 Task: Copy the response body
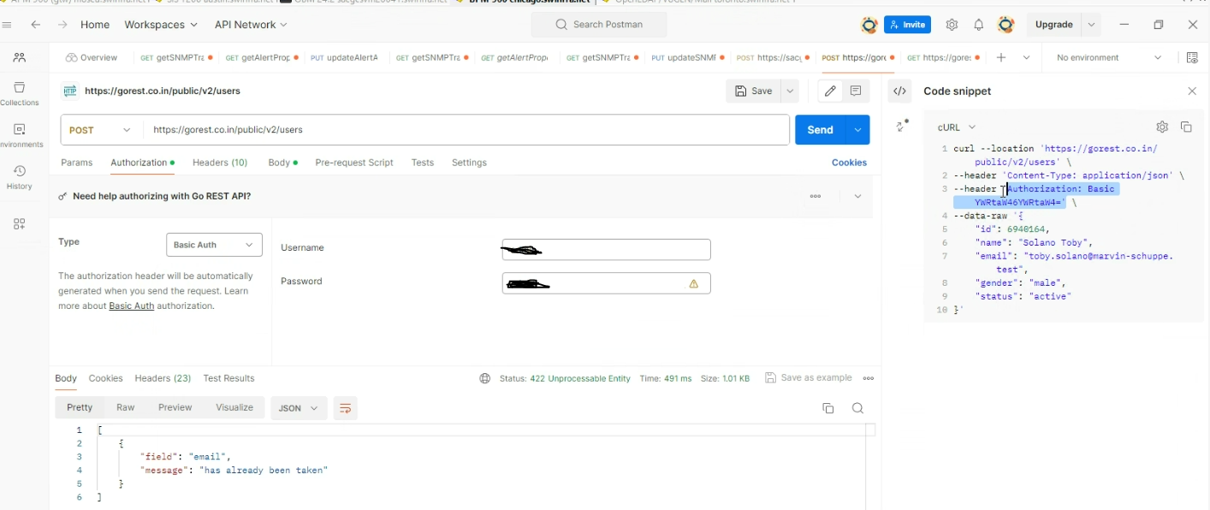tap(827, 408)
